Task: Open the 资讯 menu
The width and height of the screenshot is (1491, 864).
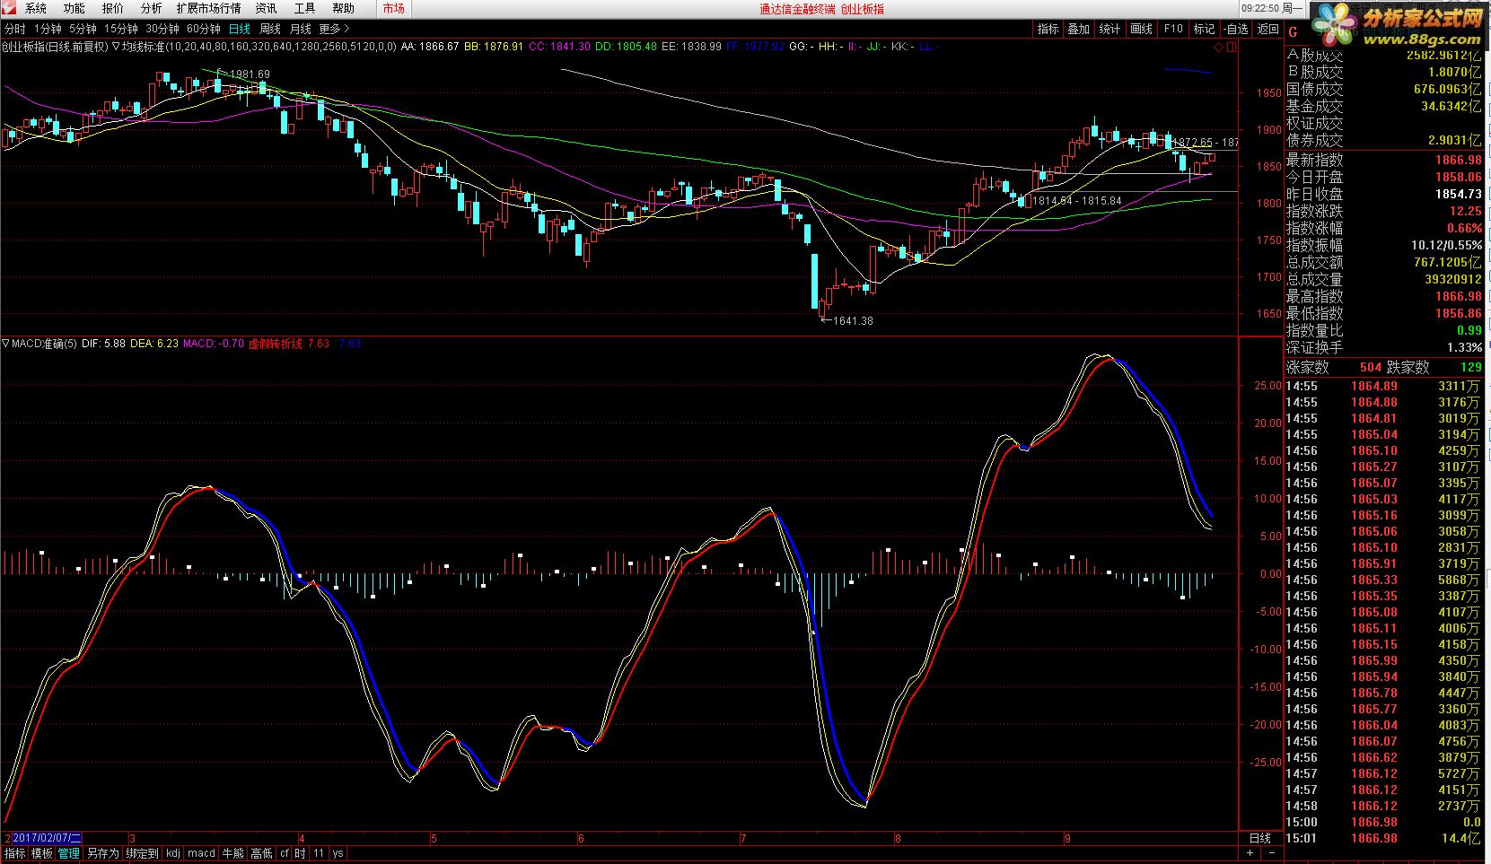Action: 266,8
